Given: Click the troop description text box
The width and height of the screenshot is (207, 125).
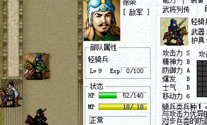Looking at the screenshot, I should [x=184, y=114].
